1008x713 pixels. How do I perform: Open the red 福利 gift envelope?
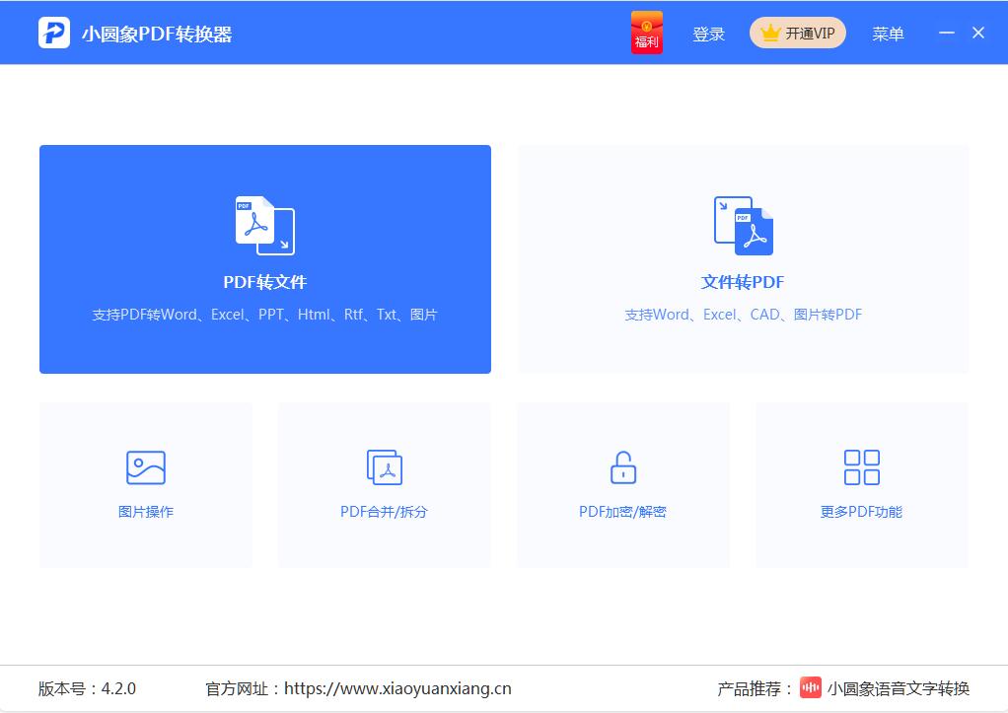pyautogui.click(x=647, y=33)
